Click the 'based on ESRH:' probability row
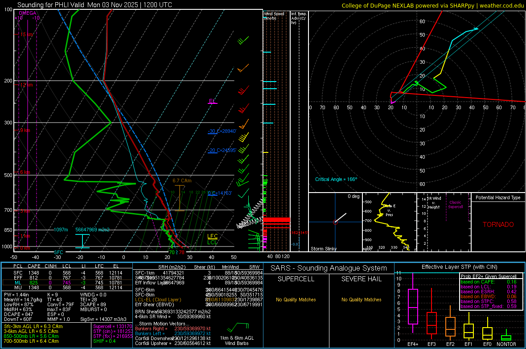526x349 pixels. click(489, 292)
